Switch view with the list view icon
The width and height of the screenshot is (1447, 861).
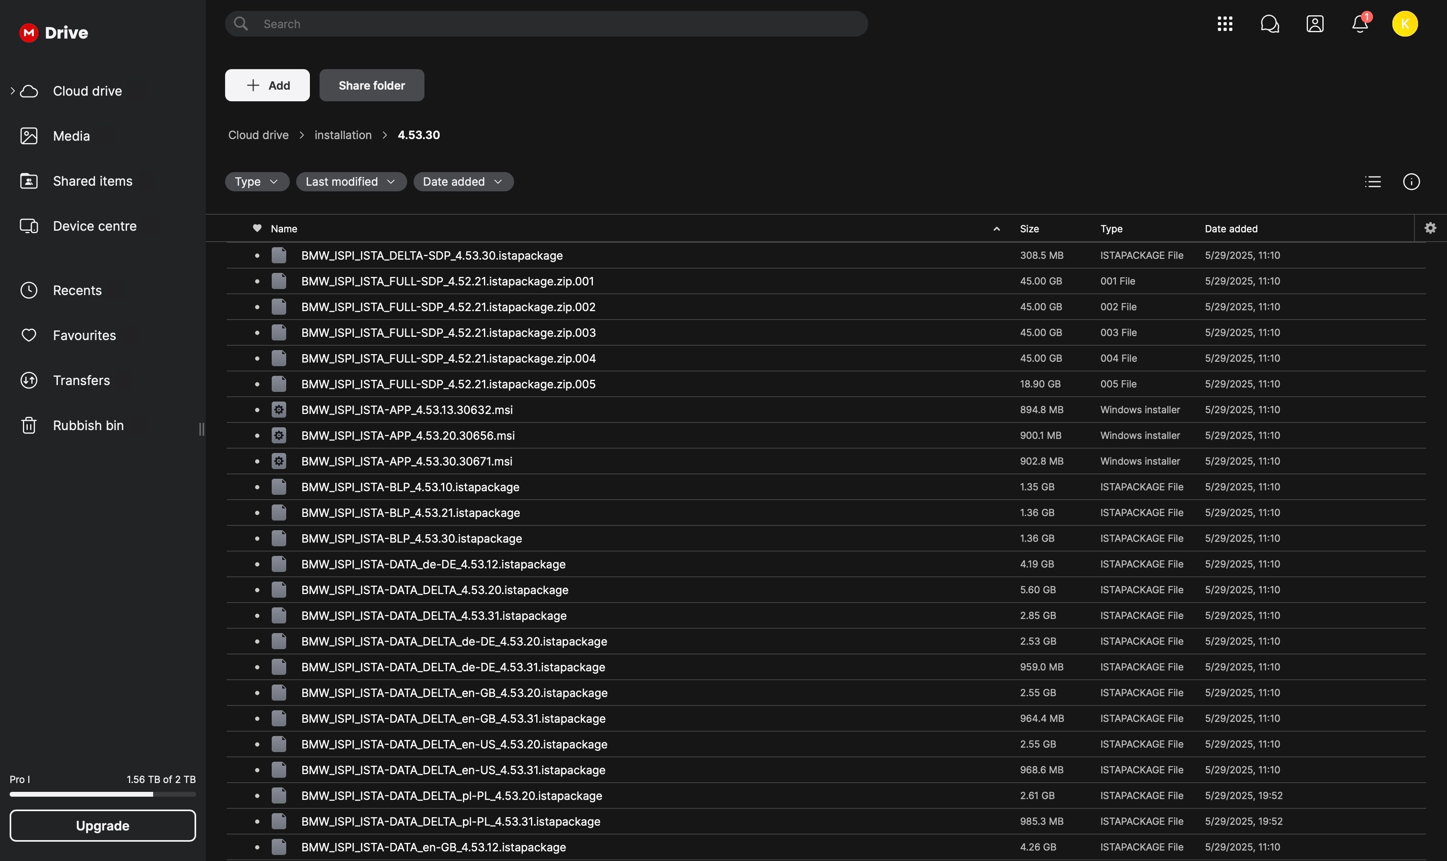pos(1373,182)
